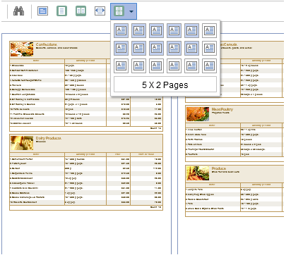Pick the 3 X 3 page cell
Viewport: 291px width, 255px height.
point(156,66)
